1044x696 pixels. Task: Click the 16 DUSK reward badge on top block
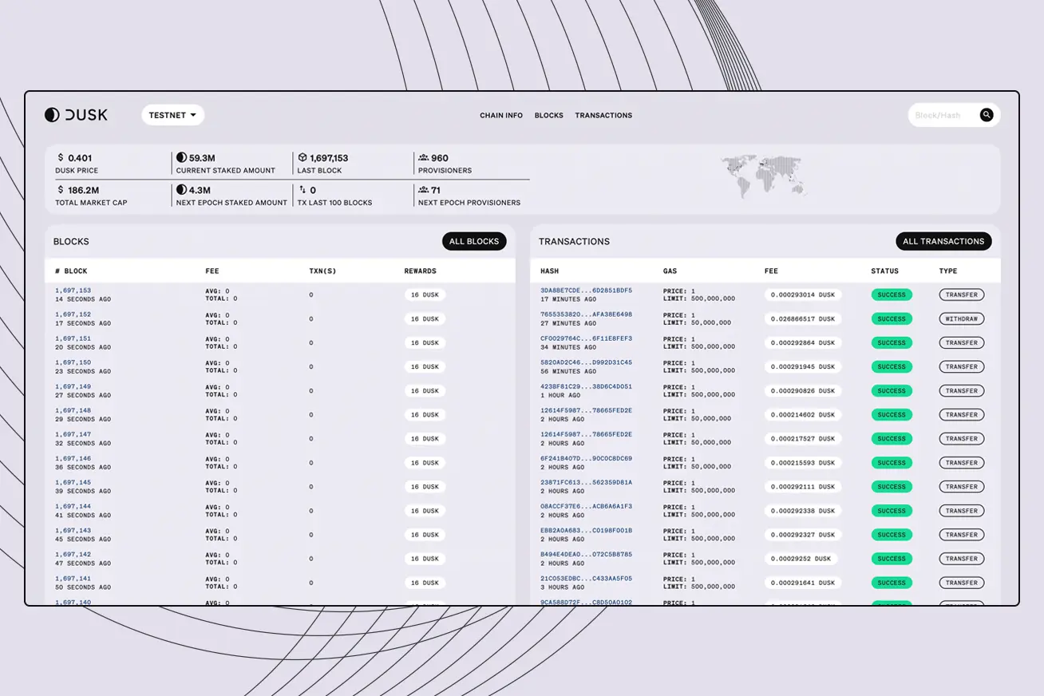point(425,295)
